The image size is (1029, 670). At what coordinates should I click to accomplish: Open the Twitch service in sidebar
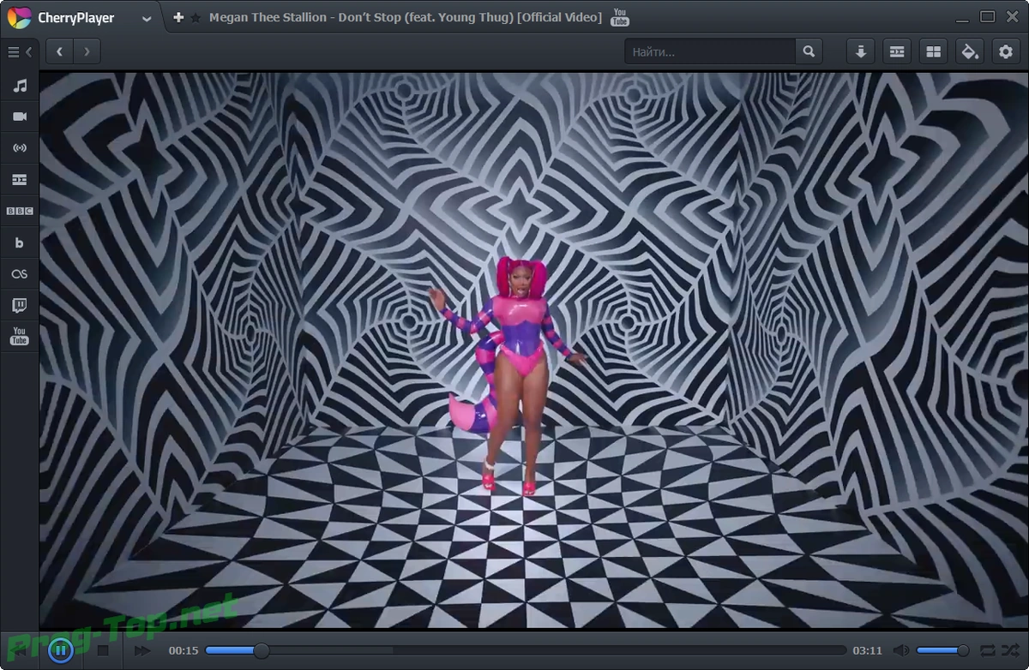pos(19,305)
